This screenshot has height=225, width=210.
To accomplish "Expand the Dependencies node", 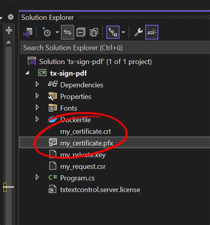I will (x=37, y=84).
